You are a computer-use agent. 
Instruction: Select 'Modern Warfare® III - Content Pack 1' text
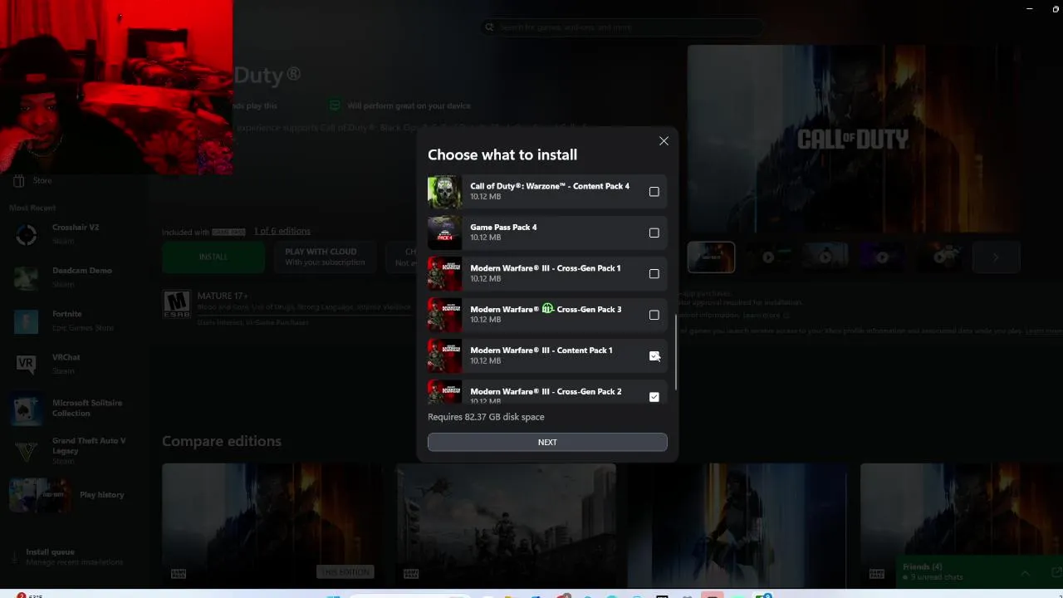[541, 350]
